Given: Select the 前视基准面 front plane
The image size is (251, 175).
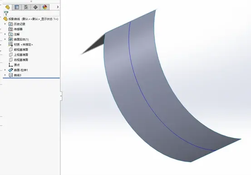Looking at the screenshot, I should coord(19,50).
